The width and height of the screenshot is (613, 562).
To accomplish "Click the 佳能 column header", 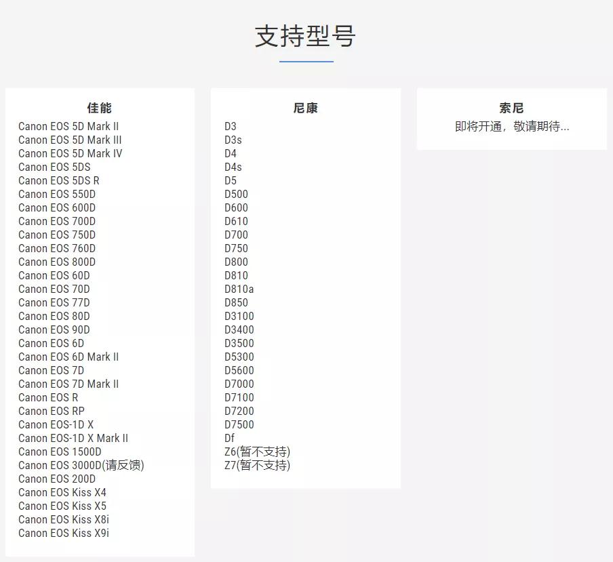I will [x=99, y=107].
